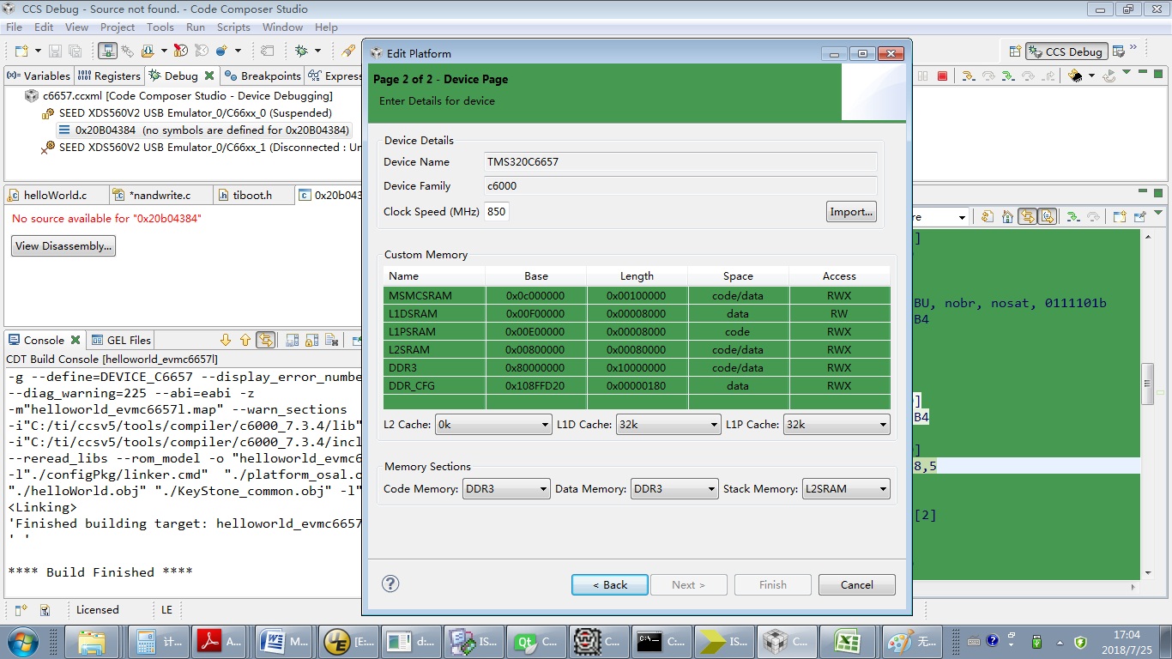1172x659 pixels.
Task: Open the Data Memory dropdown
Action: coord(674,489)
